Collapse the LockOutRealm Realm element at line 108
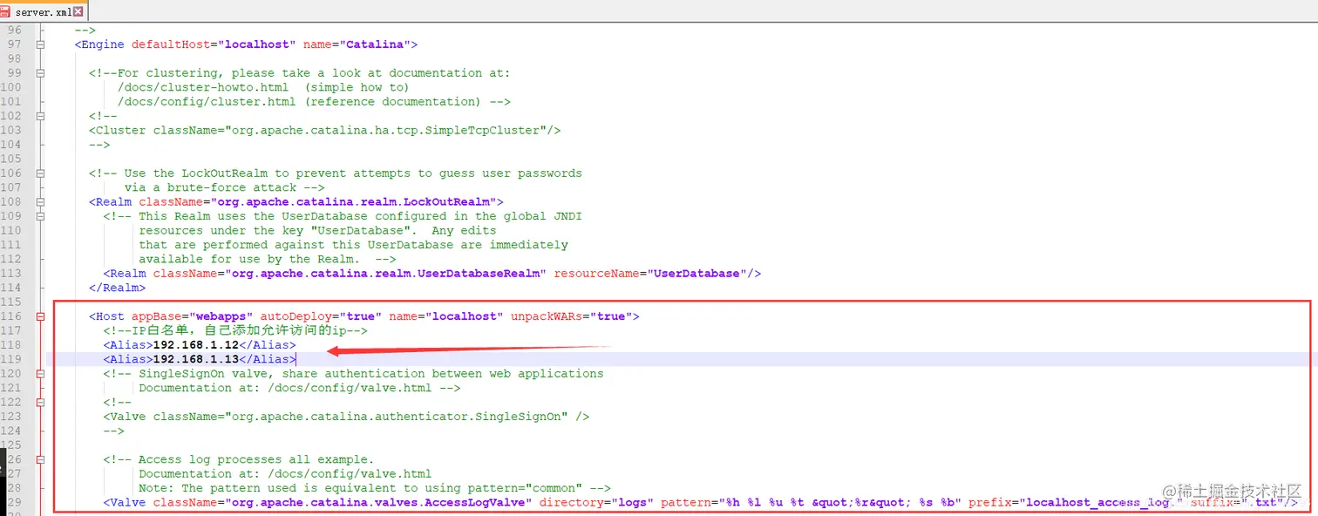1318x516 pixels. click(40, 202)
